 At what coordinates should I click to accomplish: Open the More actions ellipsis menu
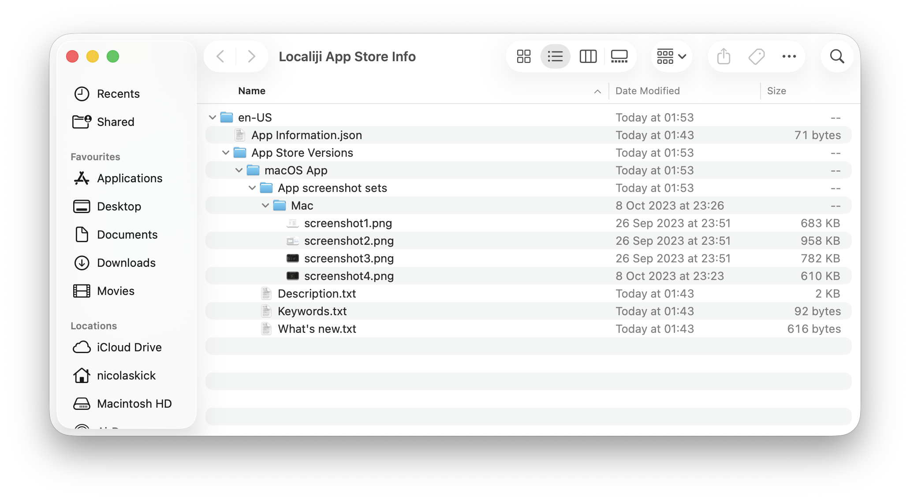[x=789, y=56]
